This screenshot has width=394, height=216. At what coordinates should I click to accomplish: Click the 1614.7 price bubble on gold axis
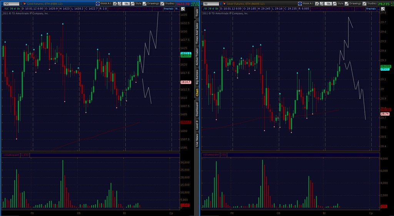(x=186, y=82)
